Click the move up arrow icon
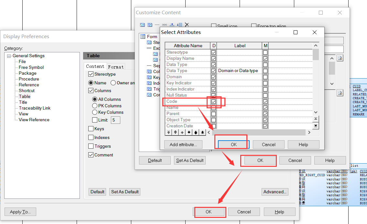The width and height of the screenshot is (367, 224). click(182, 132)
